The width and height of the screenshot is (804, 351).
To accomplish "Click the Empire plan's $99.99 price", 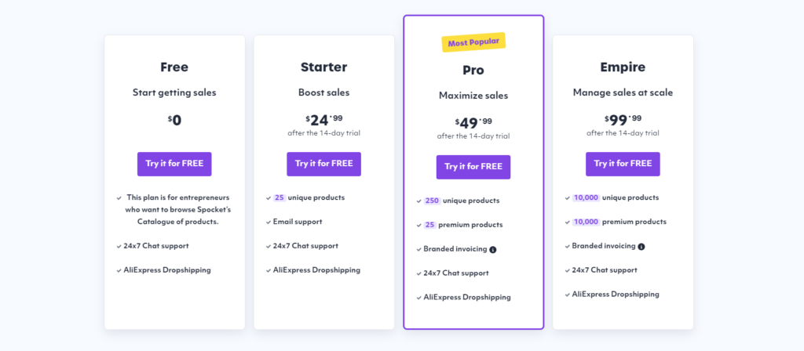I will click(x=623, y=119).
